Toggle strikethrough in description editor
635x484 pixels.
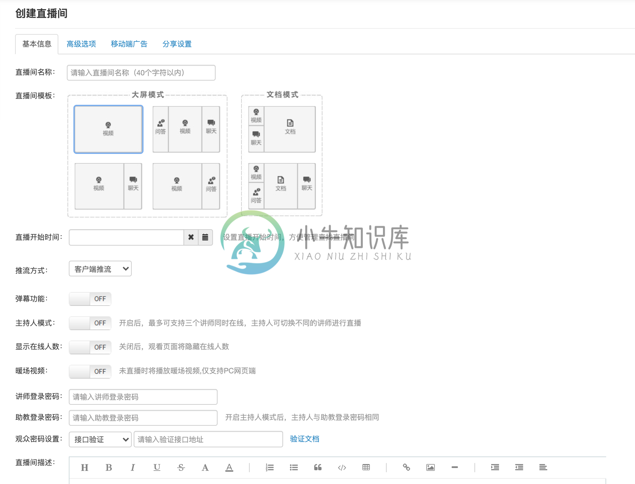pos(181,467)
